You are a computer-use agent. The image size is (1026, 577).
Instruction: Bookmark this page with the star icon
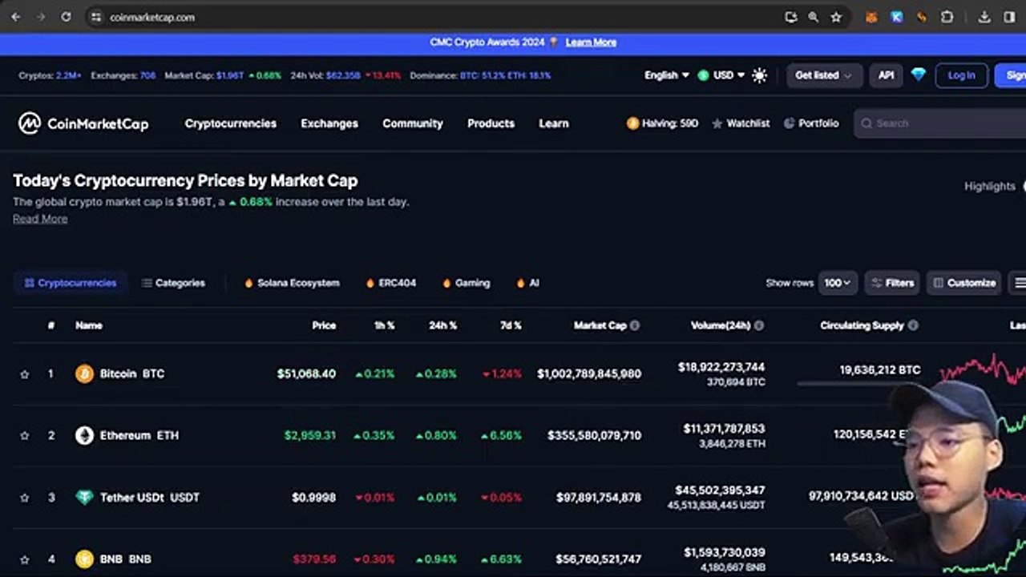click(x=836, y=17)
